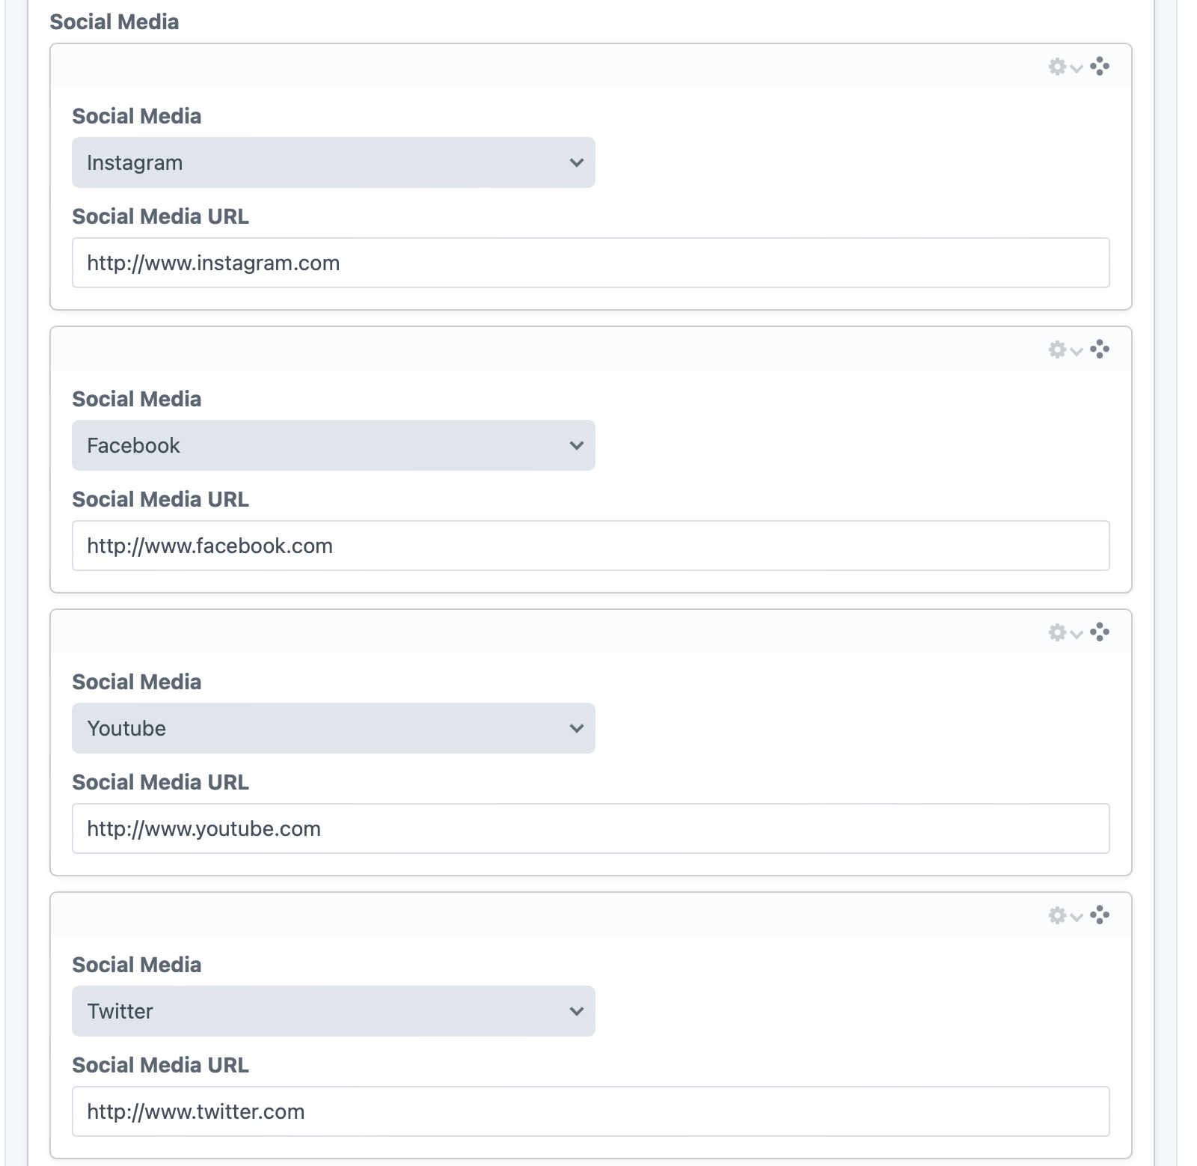1197x1166 pixels.
Task: Click move handle icon on Facebook block
Action: 1100,350
